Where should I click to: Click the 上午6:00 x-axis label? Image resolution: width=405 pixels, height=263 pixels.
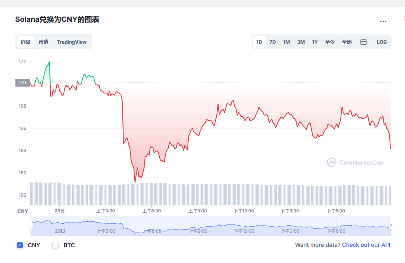(x=151, y=211)
